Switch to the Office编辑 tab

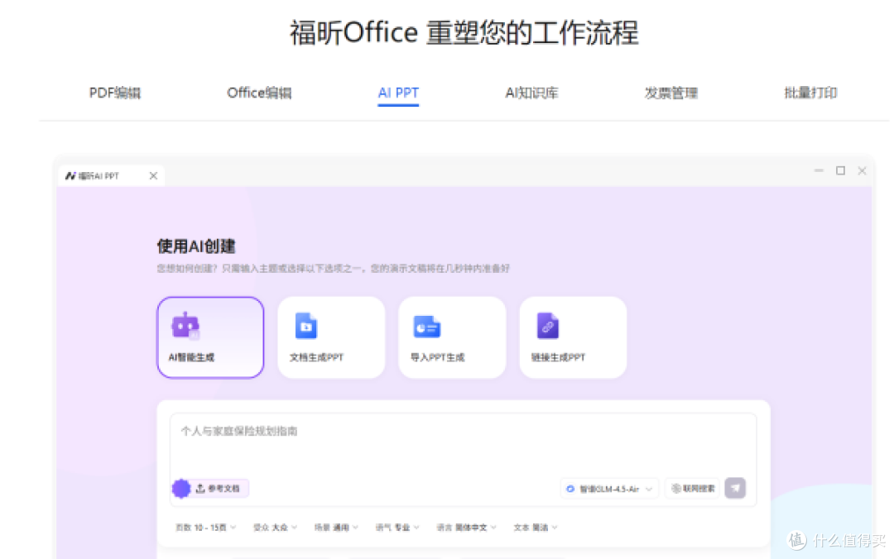[259, 93]
